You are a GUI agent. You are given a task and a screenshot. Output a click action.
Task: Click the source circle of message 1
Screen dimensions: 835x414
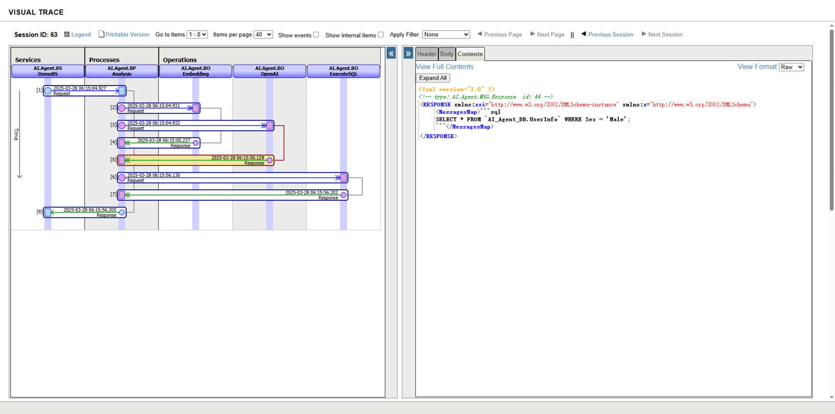click(x=48, y=91)
